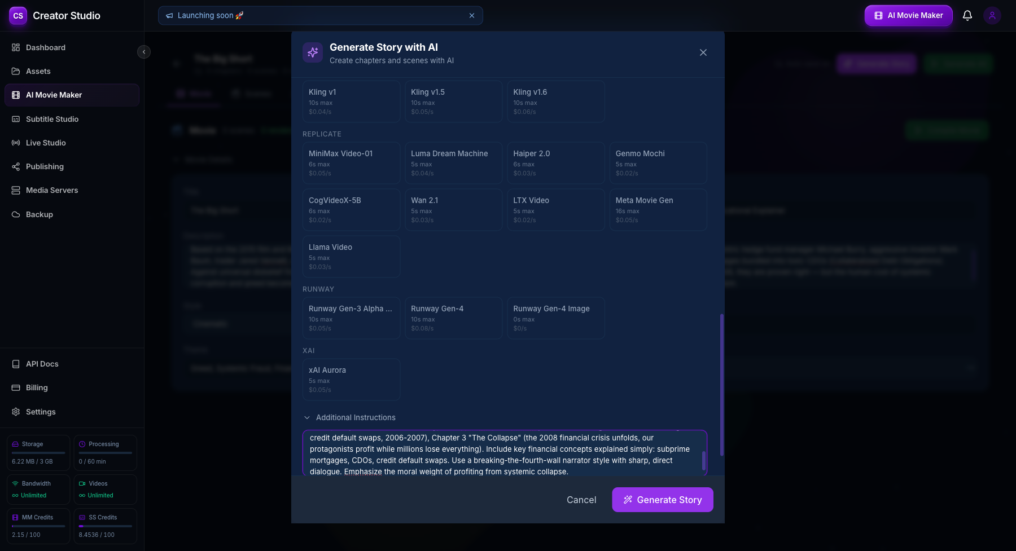Select Genmo Mochi model card

(x=658, y=163)
